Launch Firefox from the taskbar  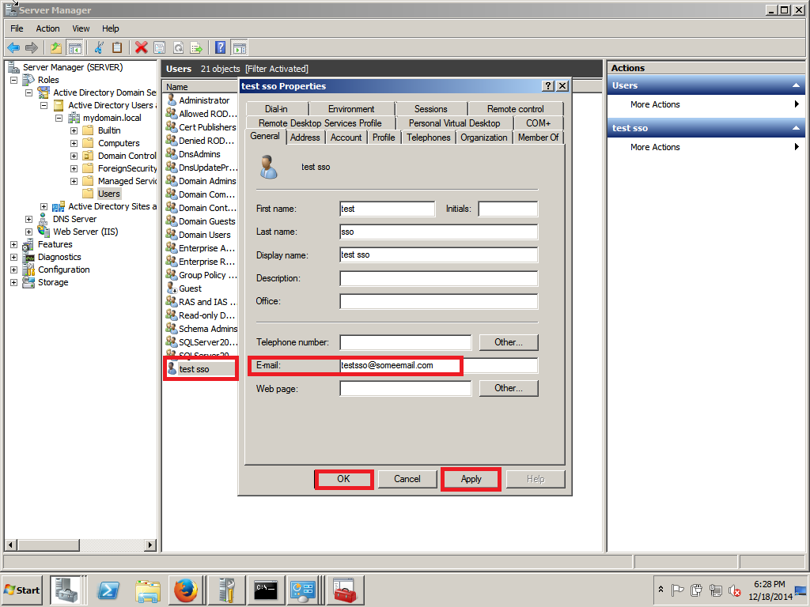tap(186, 590)
